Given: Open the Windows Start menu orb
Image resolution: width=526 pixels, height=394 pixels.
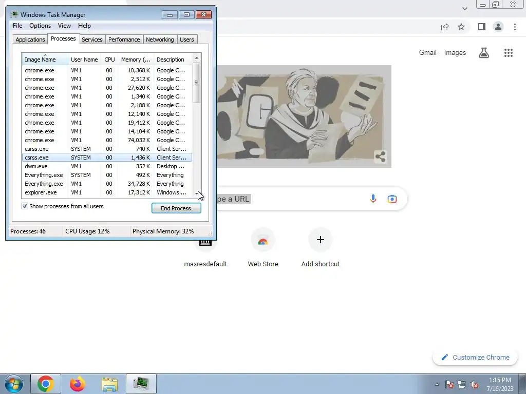Looking at the screenshot, I should (14, 384).
